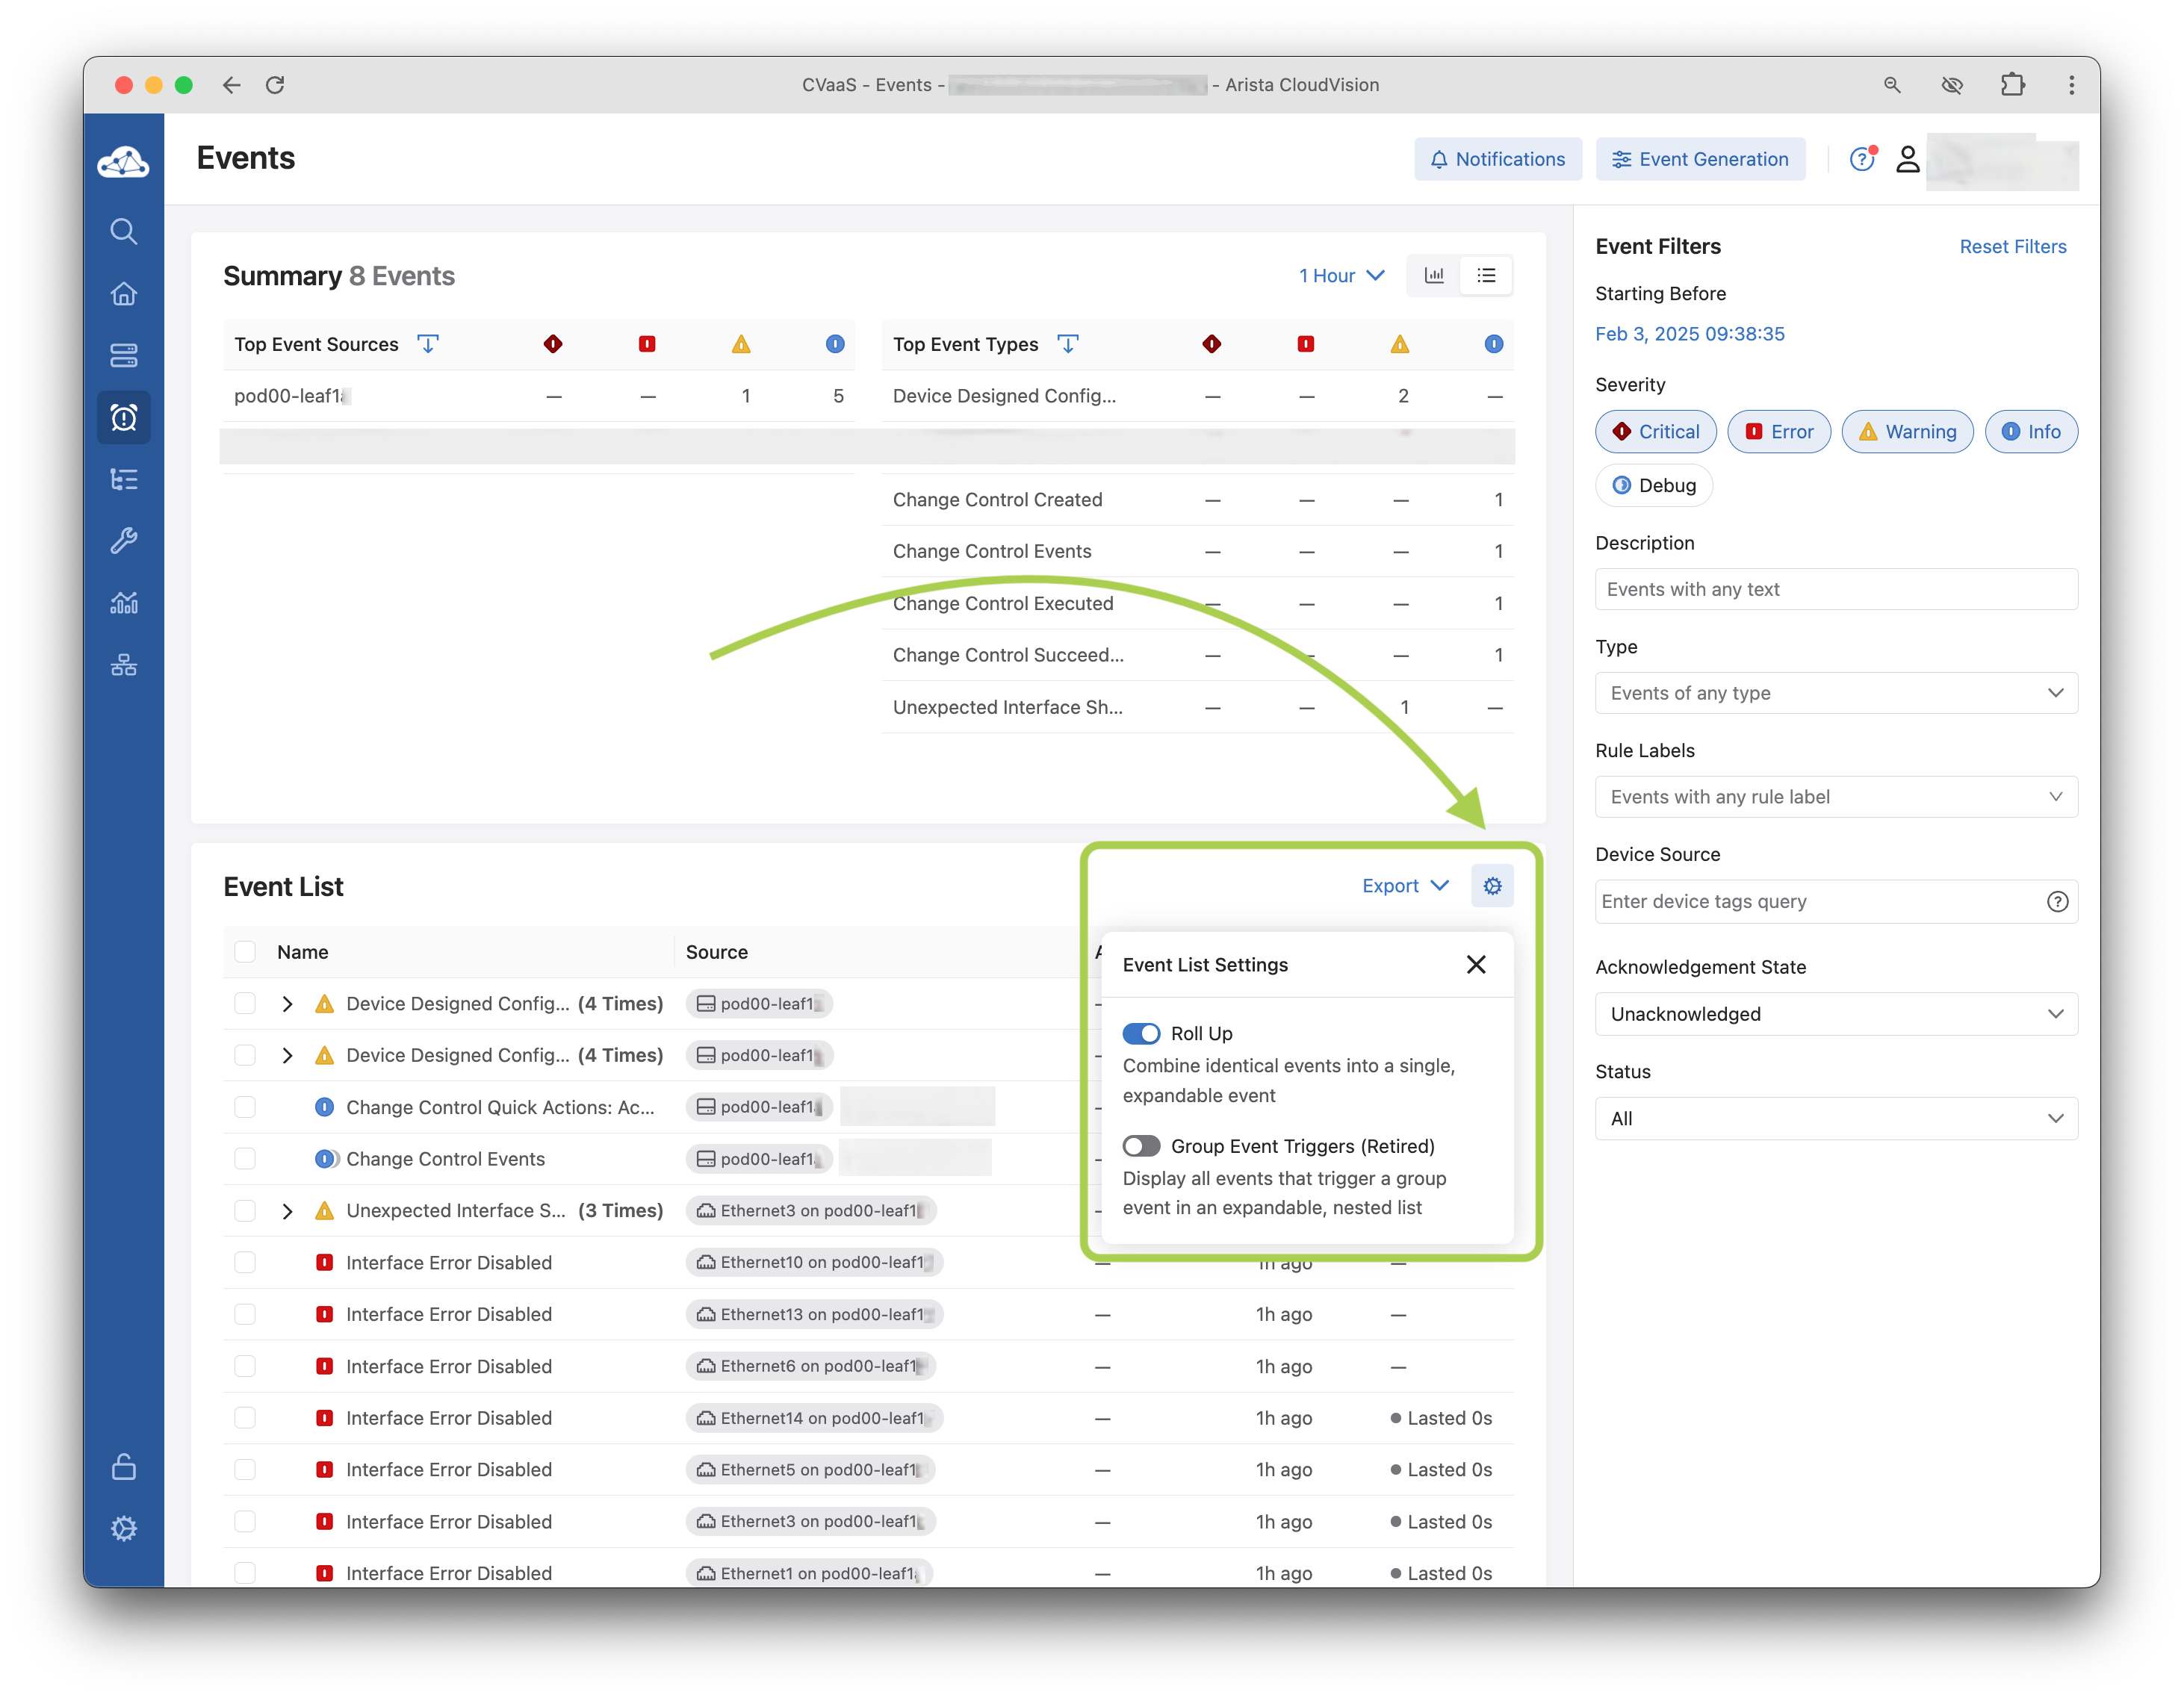Click the wrench provisioning sidebar icon
The image size is (2184, 1698).
coord(123,541)
